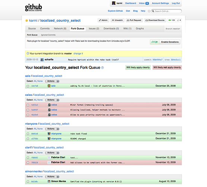The image size is (207, 187).
Task: Check the ntanyone README changed checkbox
Action: (x=28, y=139)
